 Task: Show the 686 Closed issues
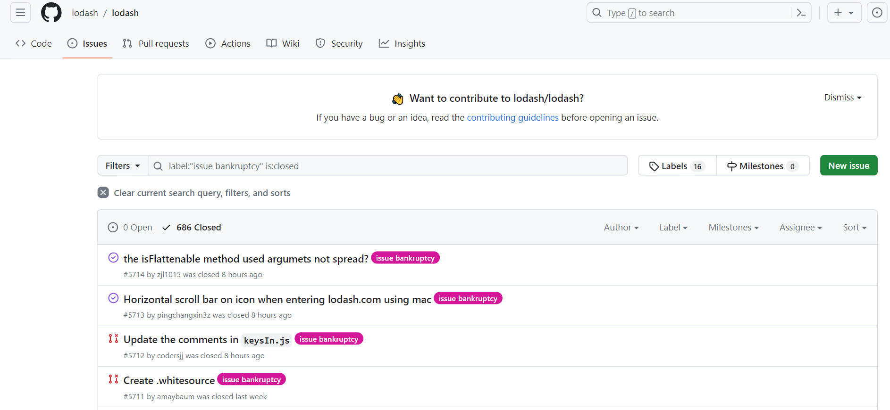192,227
